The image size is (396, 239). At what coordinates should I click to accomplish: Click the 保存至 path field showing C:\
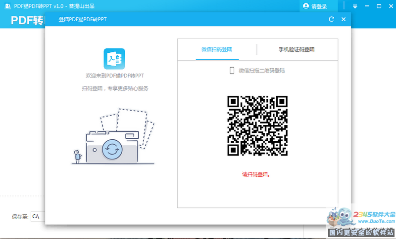point(38,217)
